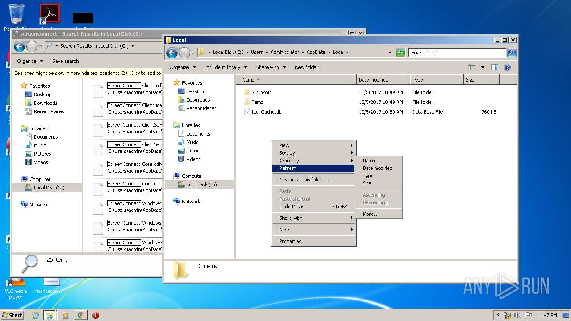Open the Include in library dropdown

pos(226,67)
